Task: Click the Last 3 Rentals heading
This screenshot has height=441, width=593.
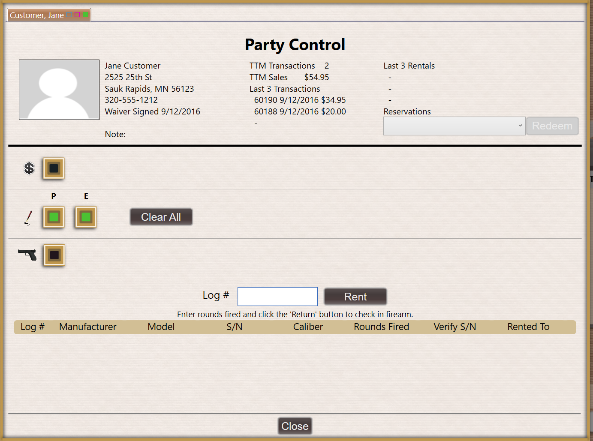Action: (x=409, y=66)
